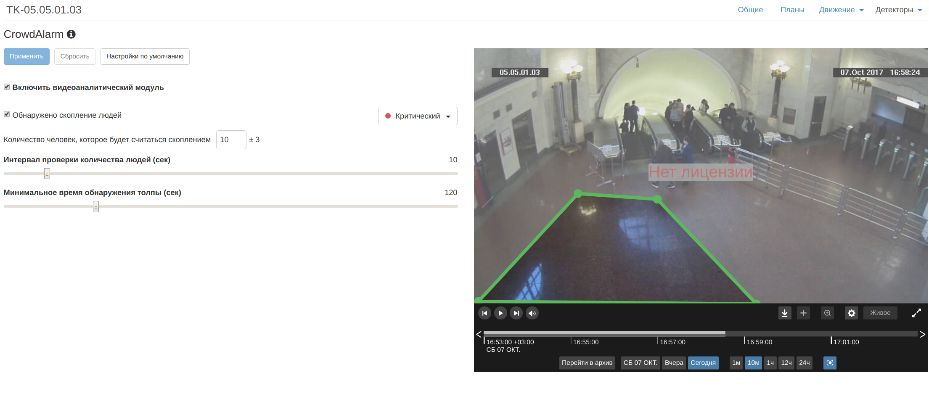Image resolution: width=929 pixels, height=401 pixels.
Task: Open player settings gear
Action: click(x=852, y=313)
